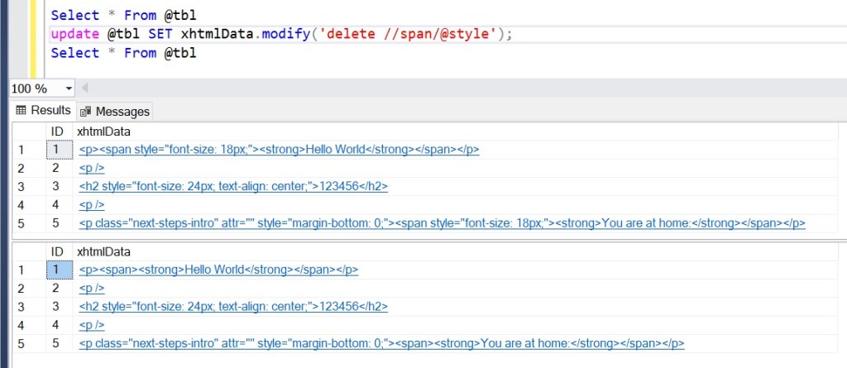Click the first Select * From @tbl line

click(123, 15)
